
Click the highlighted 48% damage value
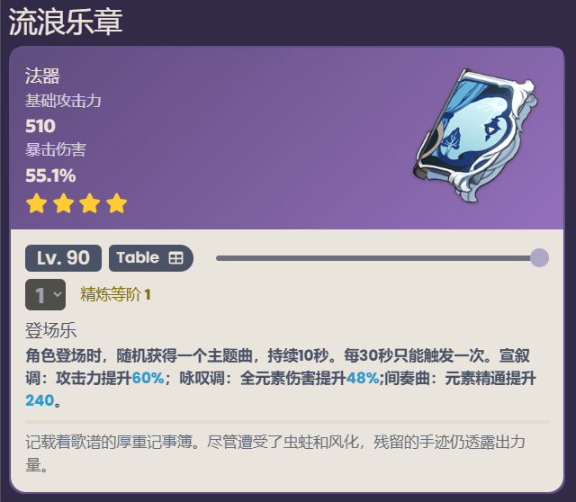[x=363, y=378]
